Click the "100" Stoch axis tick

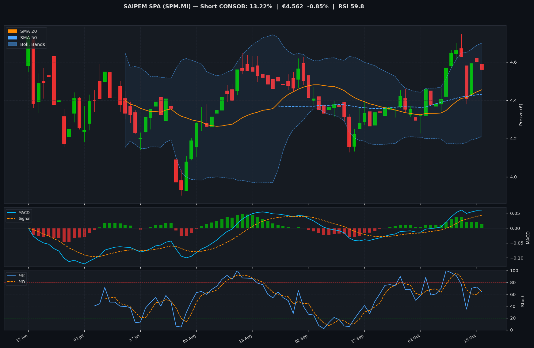coord(513,271)
